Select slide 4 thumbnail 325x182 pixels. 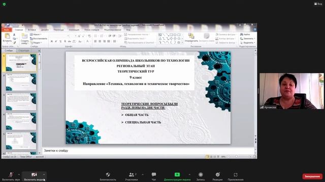pyautogui.click(x=21, y=121)
